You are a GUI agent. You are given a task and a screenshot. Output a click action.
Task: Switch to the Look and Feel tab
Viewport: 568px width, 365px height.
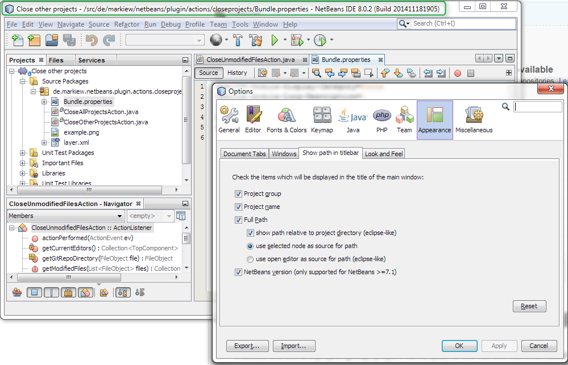tap(384, 154)
